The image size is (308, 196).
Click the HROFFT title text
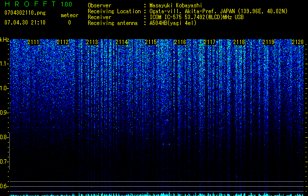click(x=30, y=4)
